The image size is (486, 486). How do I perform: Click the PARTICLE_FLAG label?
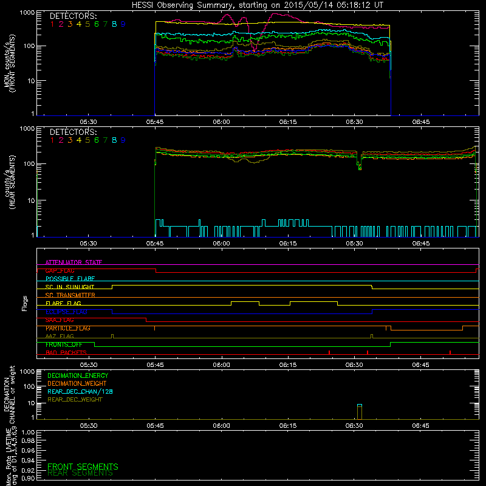[x=68, y=328]
